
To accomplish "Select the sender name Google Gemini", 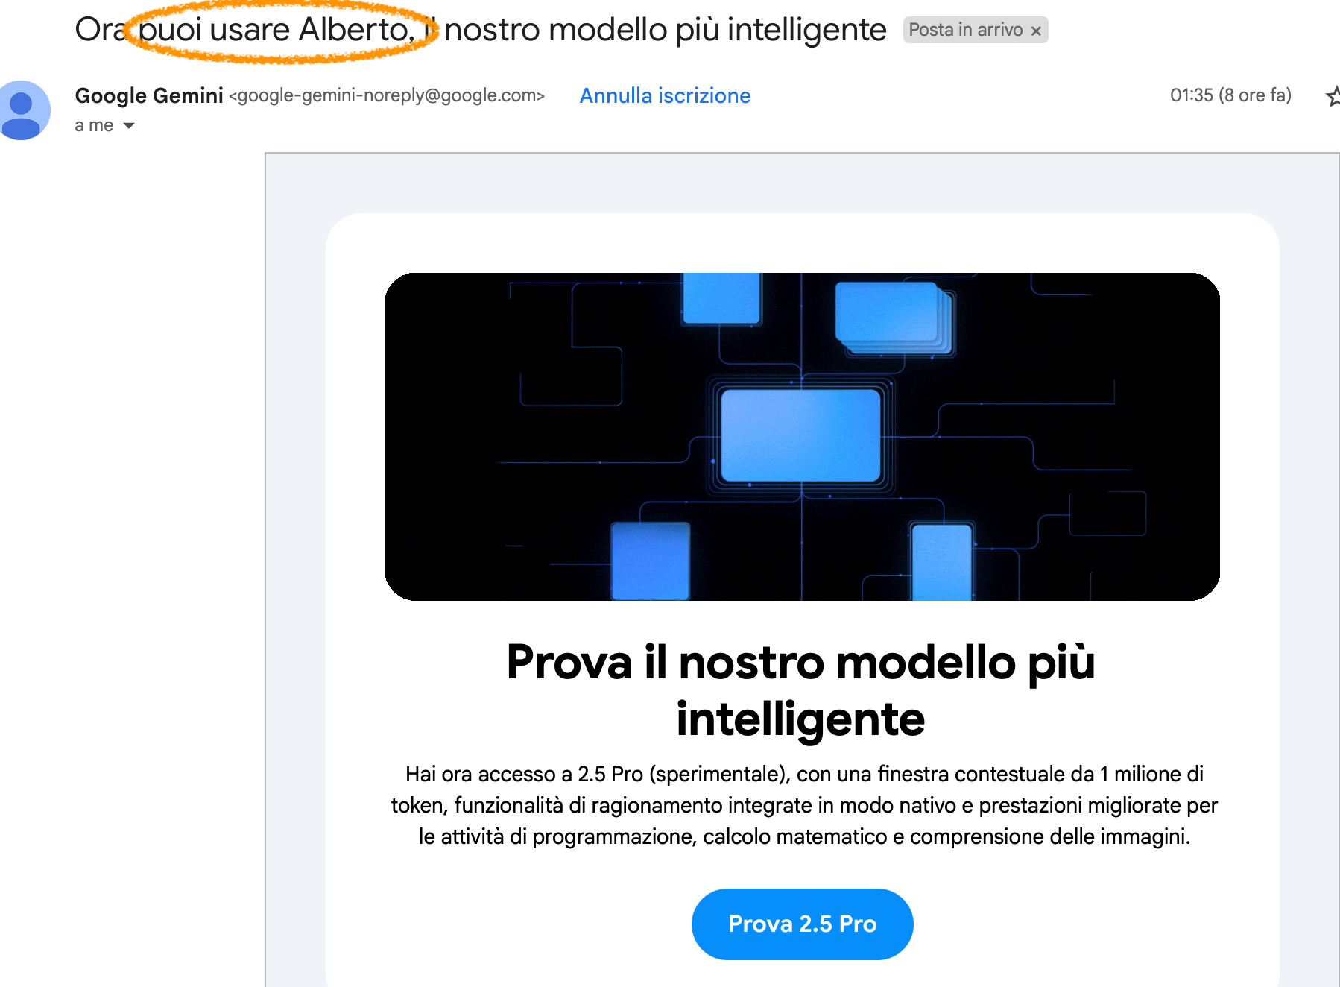I will (149, 95).
